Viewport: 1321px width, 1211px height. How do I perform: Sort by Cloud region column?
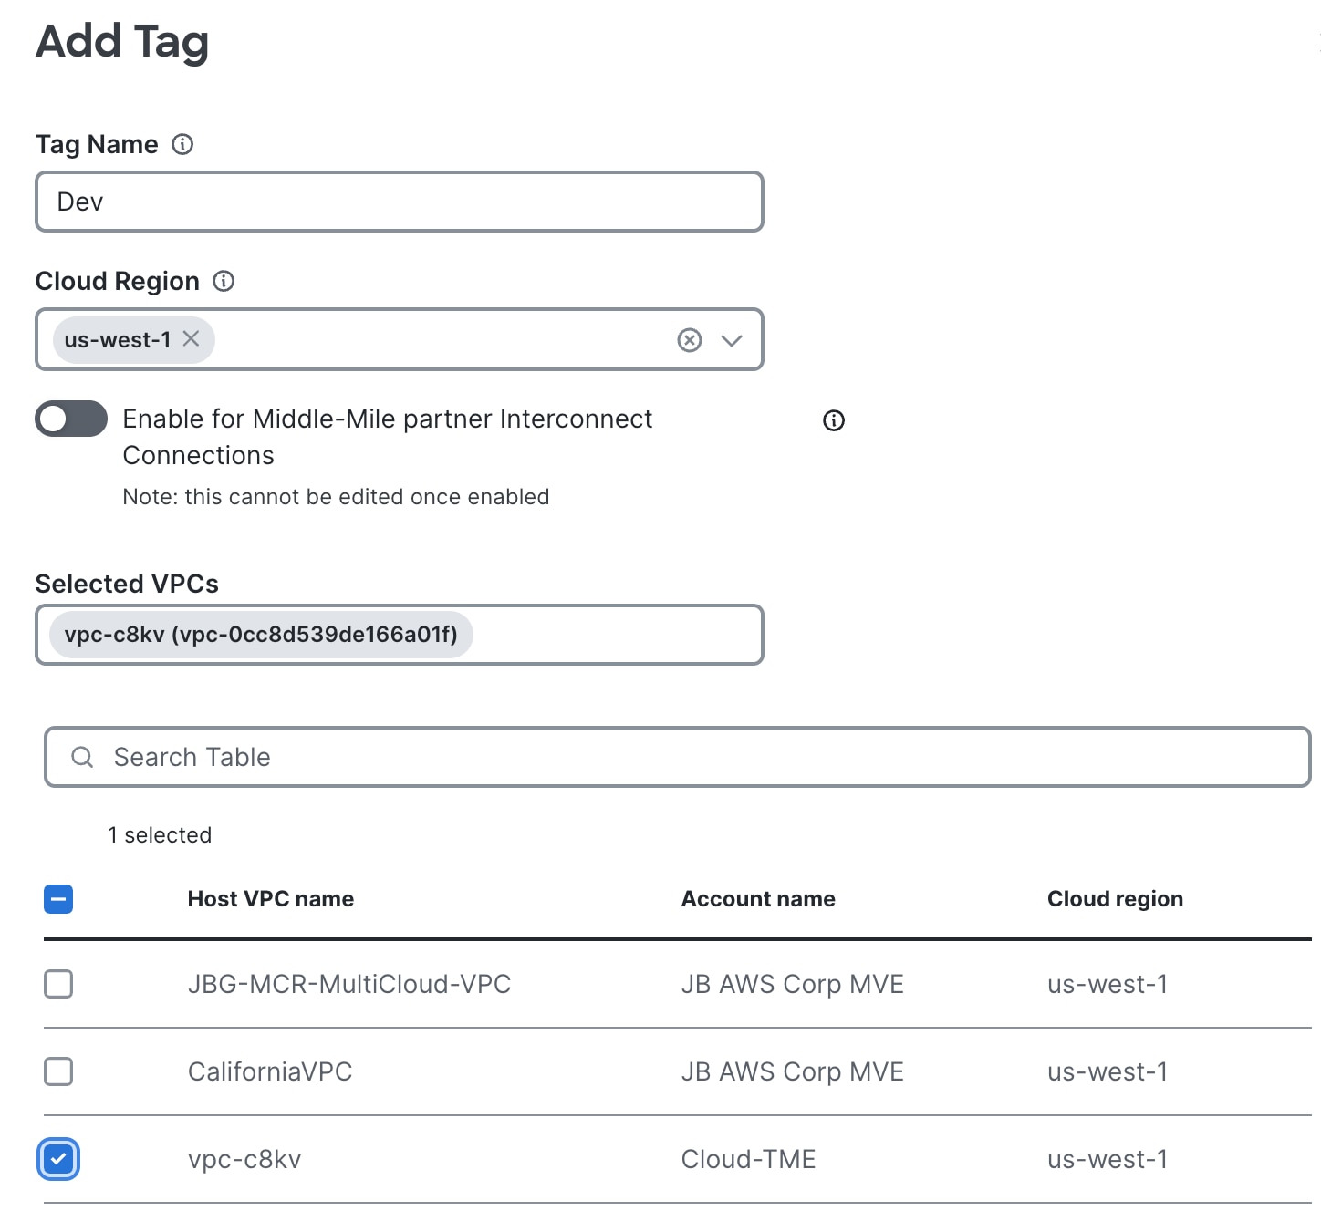(x=1115, y=899)
